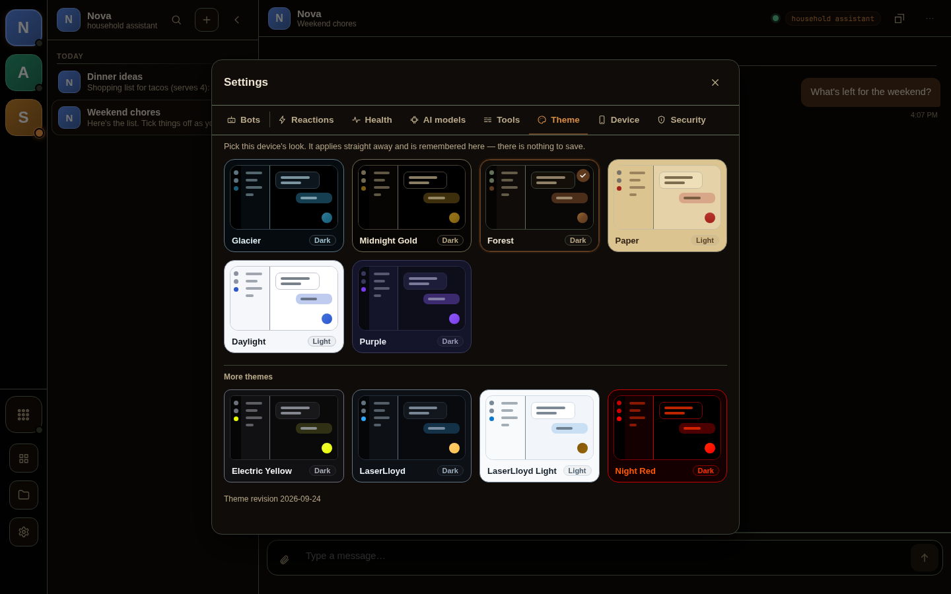Switch to the green A bot avatar
Image resolution: width=951 pixels, height=594 pixels.
pyautogui.click(x=24, y=73)
